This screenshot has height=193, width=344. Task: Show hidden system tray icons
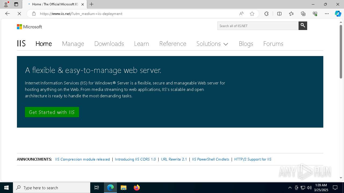tap(290, 188)
